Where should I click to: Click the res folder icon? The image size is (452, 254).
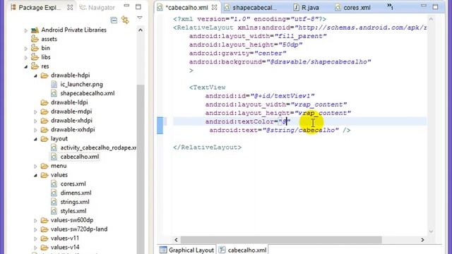[x=35, y=66]
